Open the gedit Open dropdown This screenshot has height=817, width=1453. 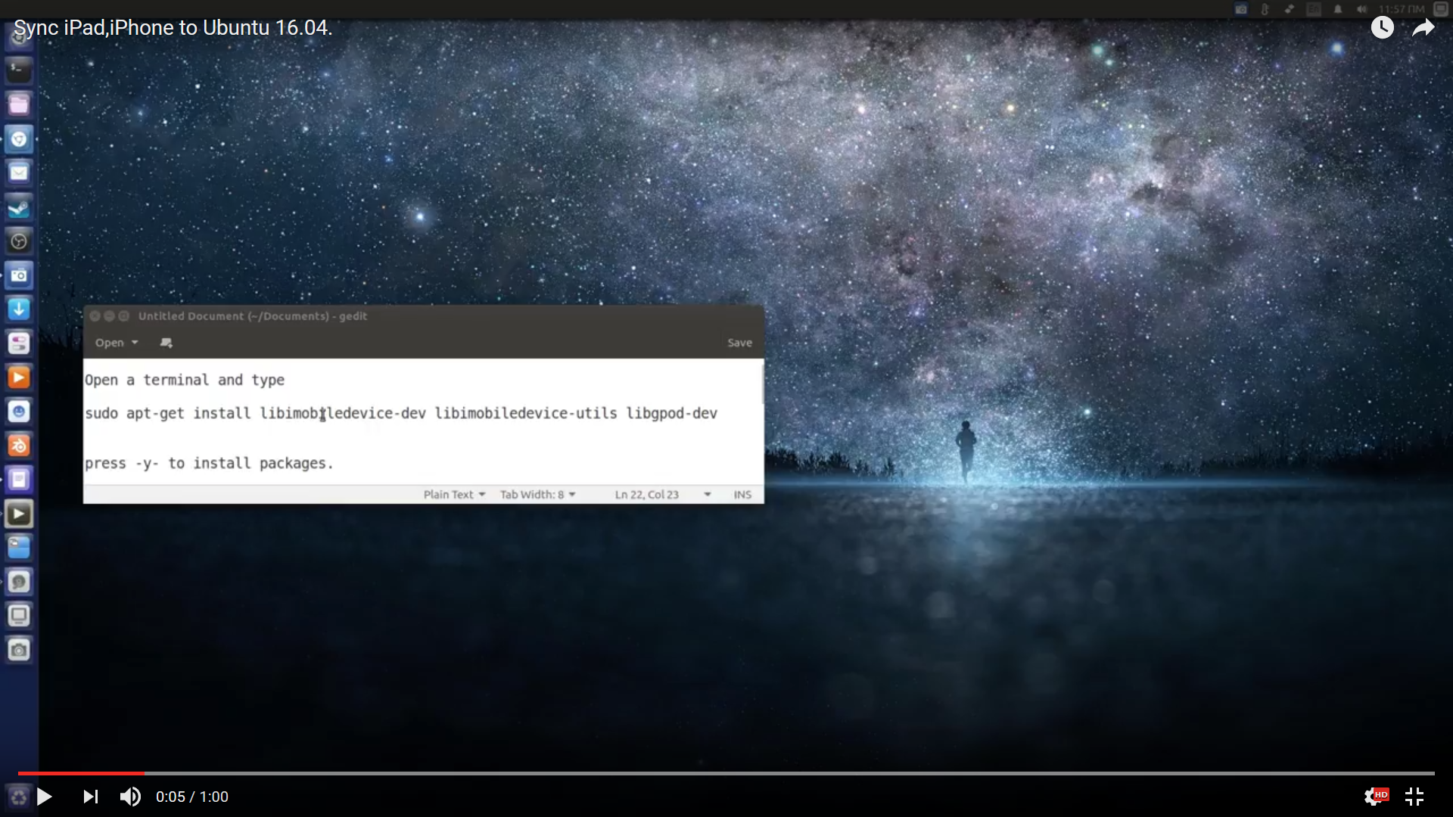[x=117, y=343]
